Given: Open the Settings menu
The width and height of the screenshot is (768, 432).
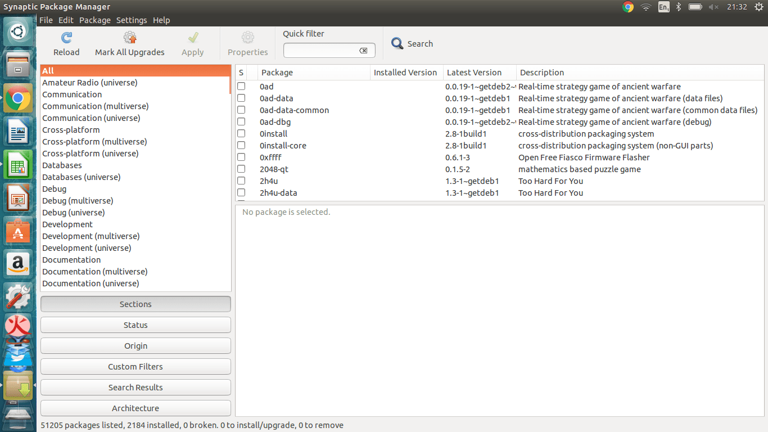Looking at the screenshot, I should pyautogui.click(x=132, y=20).
